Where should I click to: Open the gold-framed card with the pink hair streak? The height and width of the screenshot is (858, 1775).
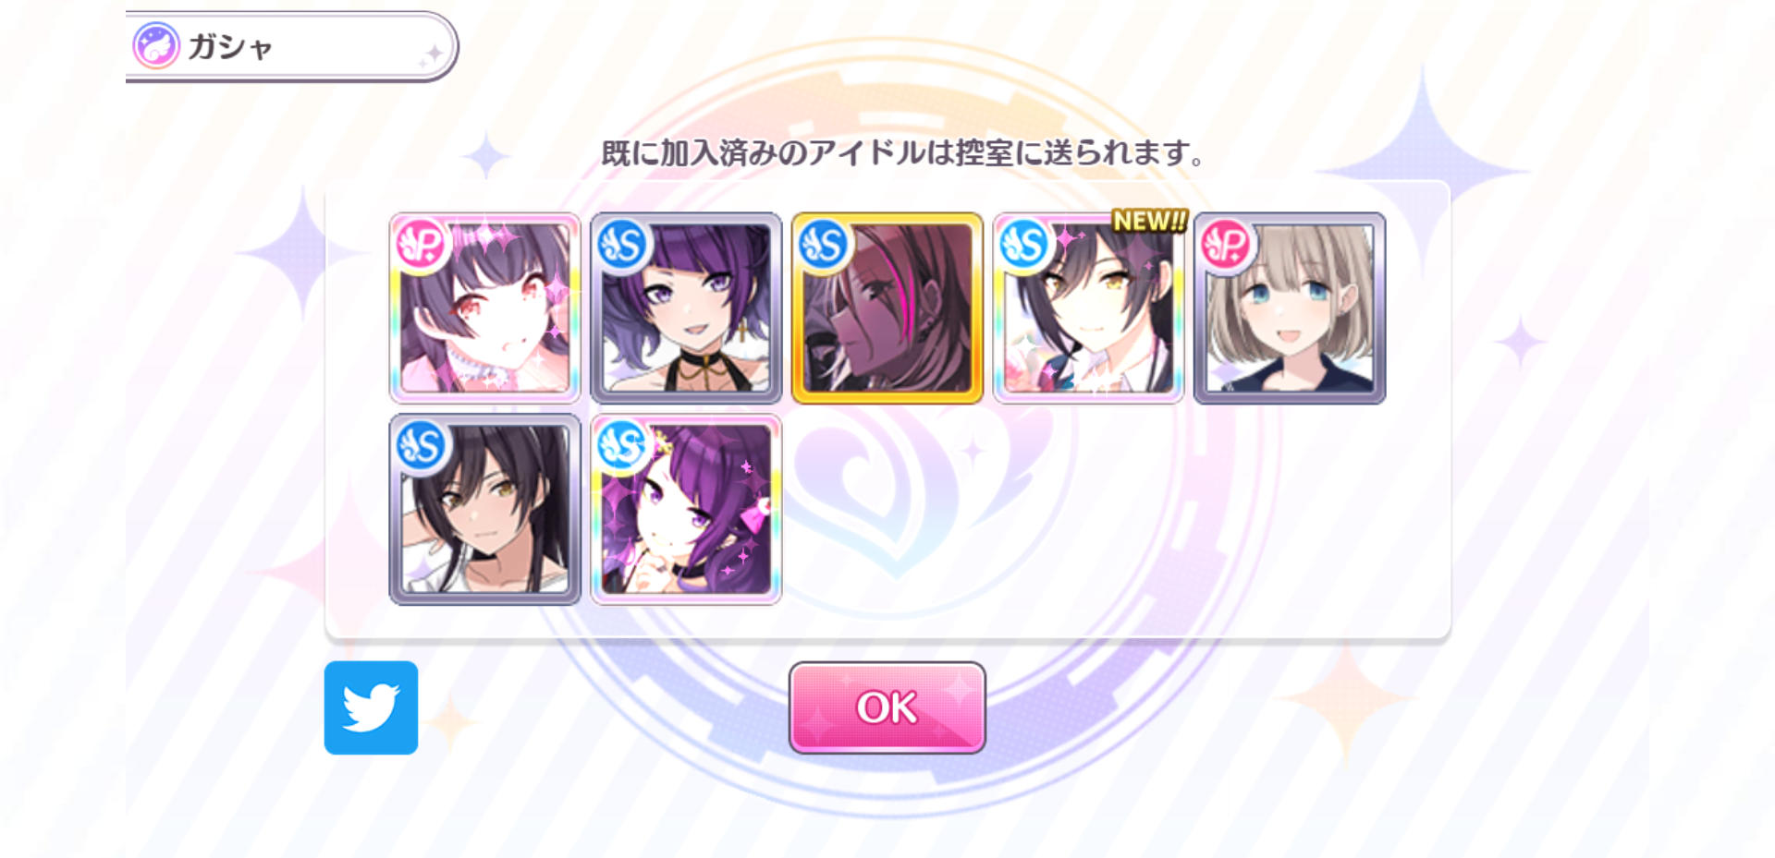click(x=887, y=308)
